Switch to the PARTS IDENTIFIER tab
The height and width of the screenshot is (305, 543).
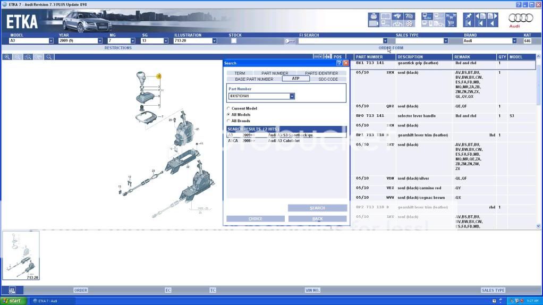point(321,73)
